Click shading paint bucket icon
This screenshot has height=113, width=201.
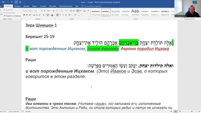(x=75, y=15)
